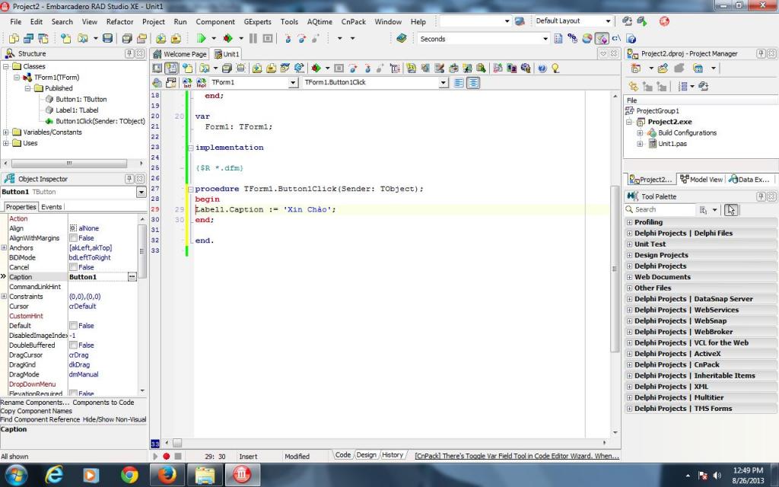
Task: Enable the DoubleBuffered checkbox
Action: pyautogui.click(x=73, y=345)
